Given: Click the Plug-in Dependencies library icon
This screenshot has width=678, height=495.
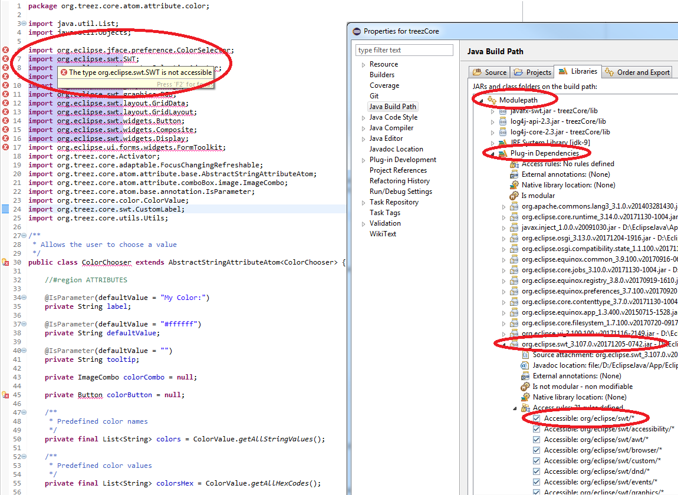Looking at the screenshot, I should [503, 153].
